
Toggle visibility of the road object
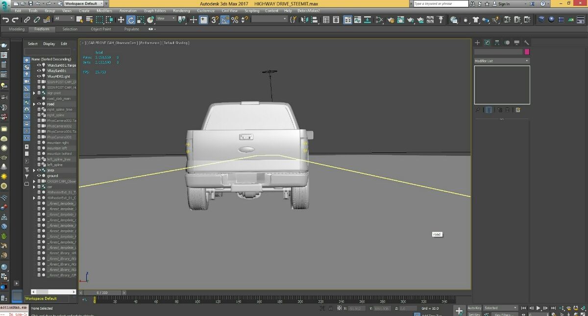click(39, 104)
